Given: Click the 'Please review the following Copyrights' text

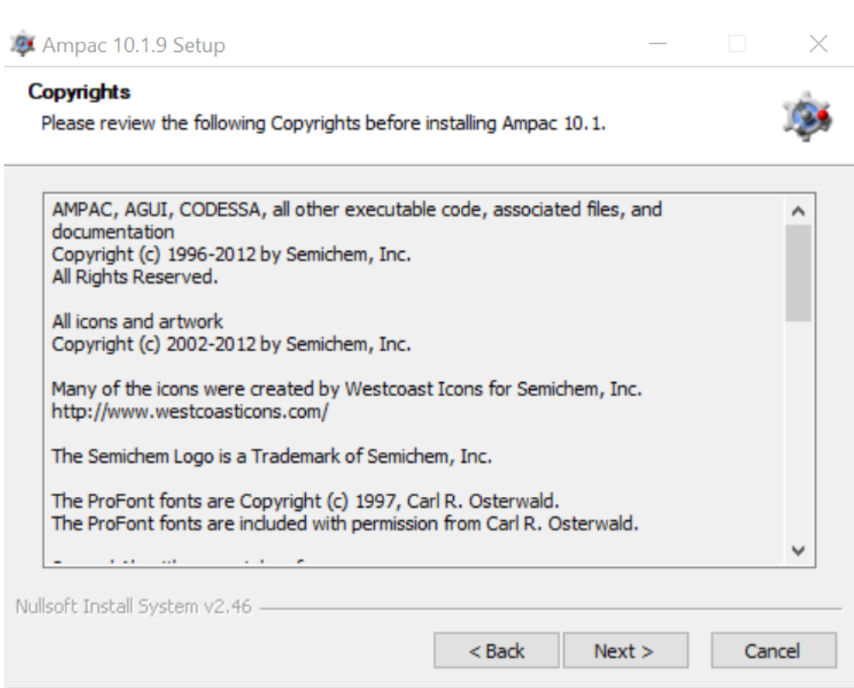Looking at the screenshot, I should point(323,124).
